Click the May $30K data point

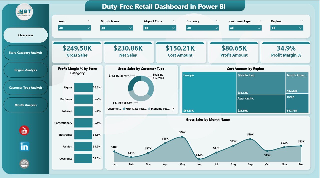182,137
